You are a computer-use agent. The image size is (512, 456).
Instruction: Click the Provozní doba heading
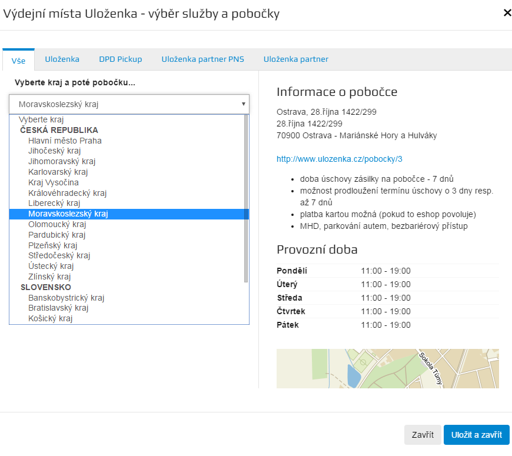(x=317, y=249)
